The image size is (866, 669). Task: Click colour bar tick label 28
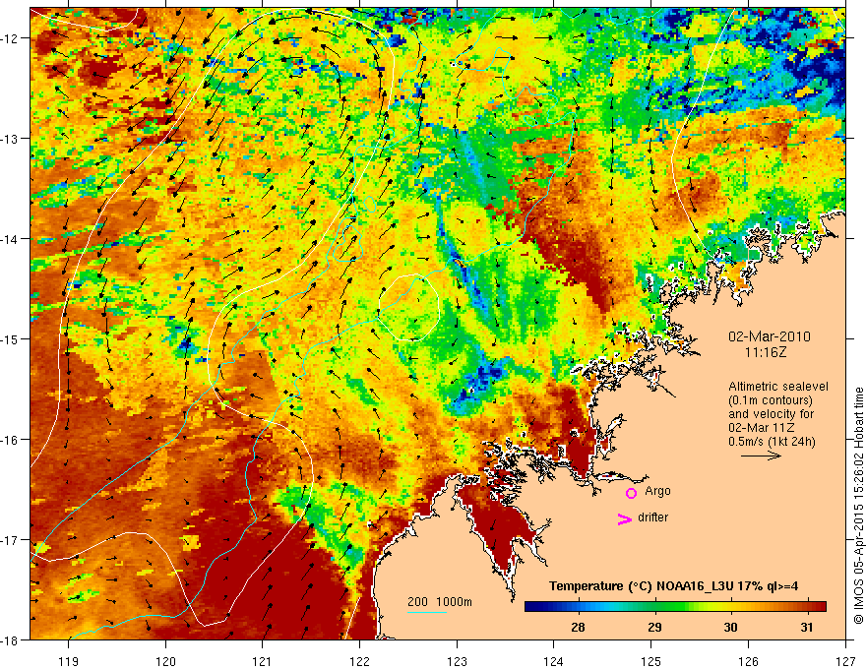[578, 627]
